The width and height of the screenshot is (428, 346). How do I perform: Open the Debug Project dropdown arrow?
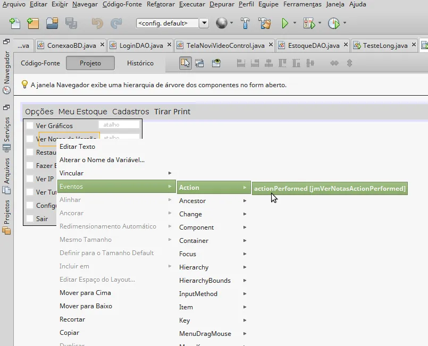pyautogui.click(x=320, y=23)
